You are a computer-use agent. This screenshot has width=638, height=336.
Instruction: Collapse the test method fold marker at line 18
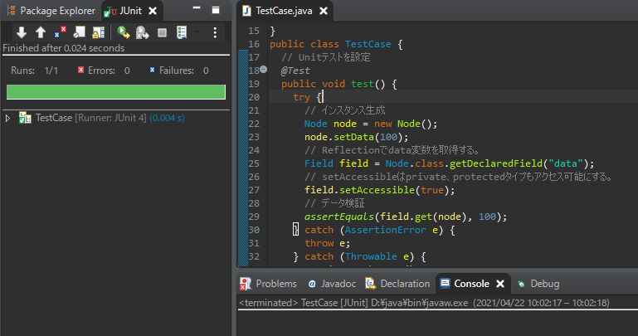tap(264, 70)
